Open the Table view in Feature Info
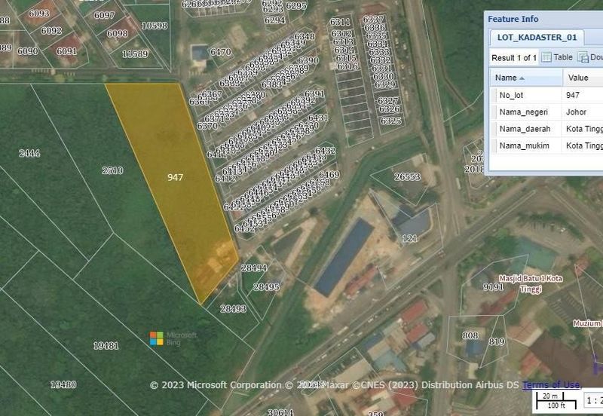This screenshot has height=416, width=603. pyautogui.click(x=557, y=58)
